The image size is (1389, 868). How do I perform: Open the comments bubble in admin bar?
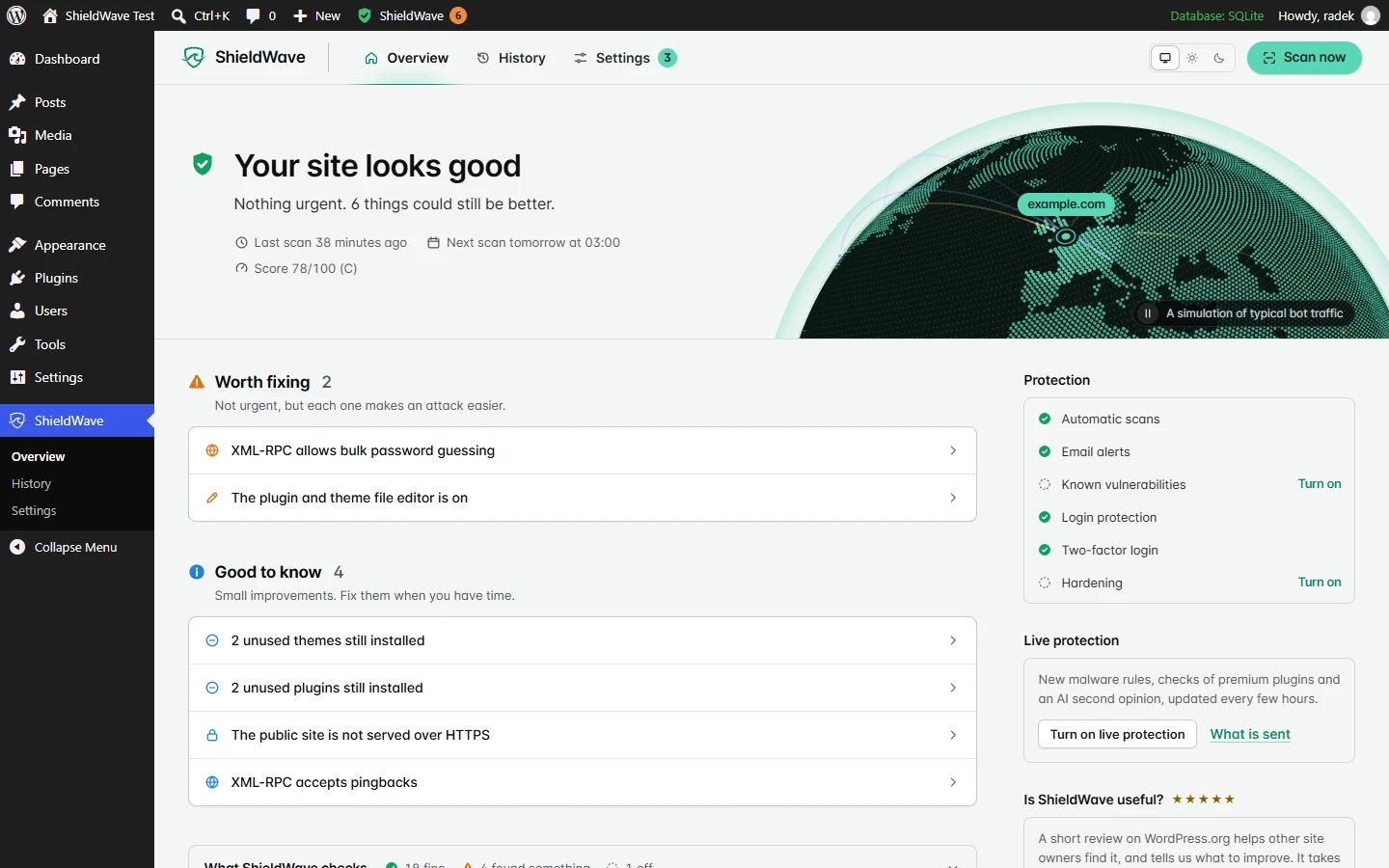[260, 15]
